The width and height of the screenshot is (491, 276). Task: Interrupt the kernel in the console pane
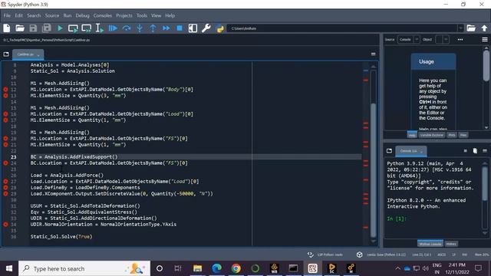point(466,151)
